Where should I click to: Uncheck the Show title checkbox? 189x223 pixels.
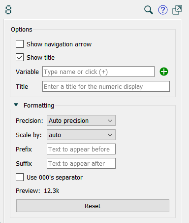click(20, 57)
